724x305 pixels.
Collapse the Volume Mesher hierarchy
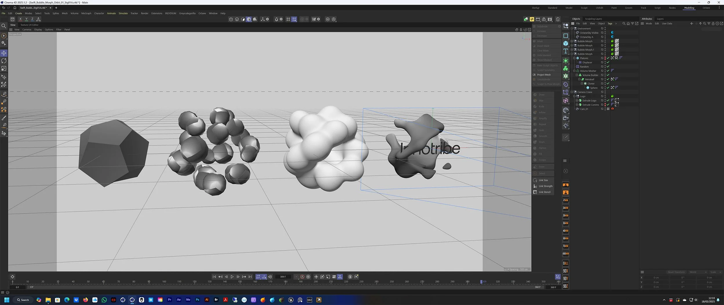(x=574, y=71)
